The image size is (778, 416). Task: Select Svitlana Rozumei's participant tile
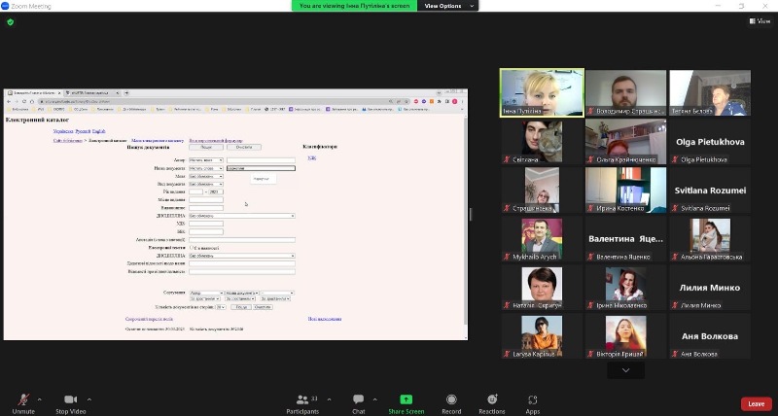click(x=710, y=191)
